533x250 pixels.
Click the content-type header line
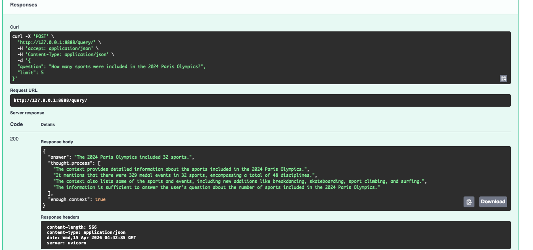[x=86, y=232]
